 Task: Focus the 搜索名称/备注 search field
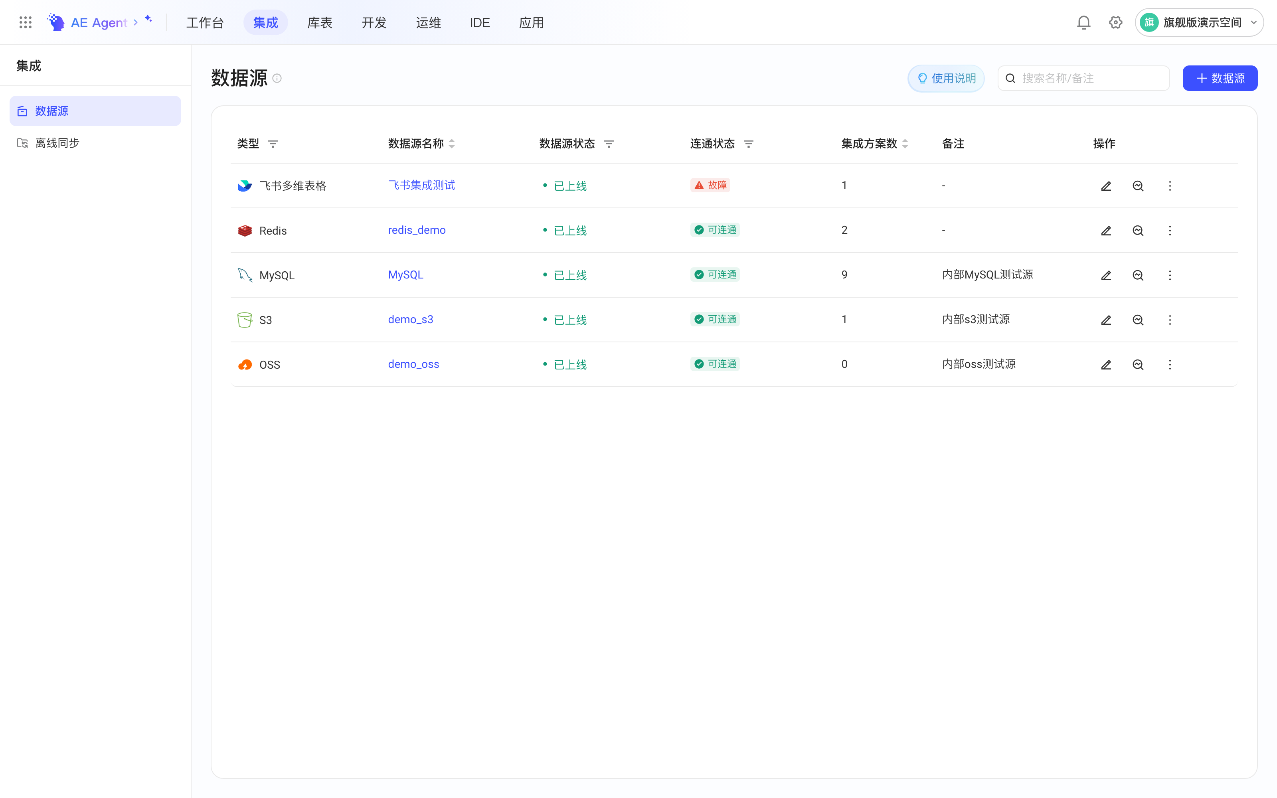click(1083, 78)
